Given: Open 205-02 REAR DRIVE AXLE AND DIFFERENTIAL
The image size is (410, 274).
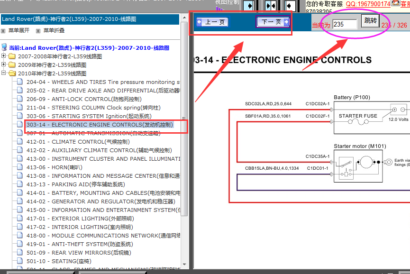Looking at the screenshot, I should tap(103, 91).
